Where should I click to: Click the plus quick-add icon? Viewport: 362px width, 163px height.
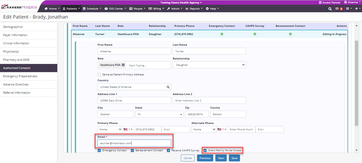tap(356, 9)
